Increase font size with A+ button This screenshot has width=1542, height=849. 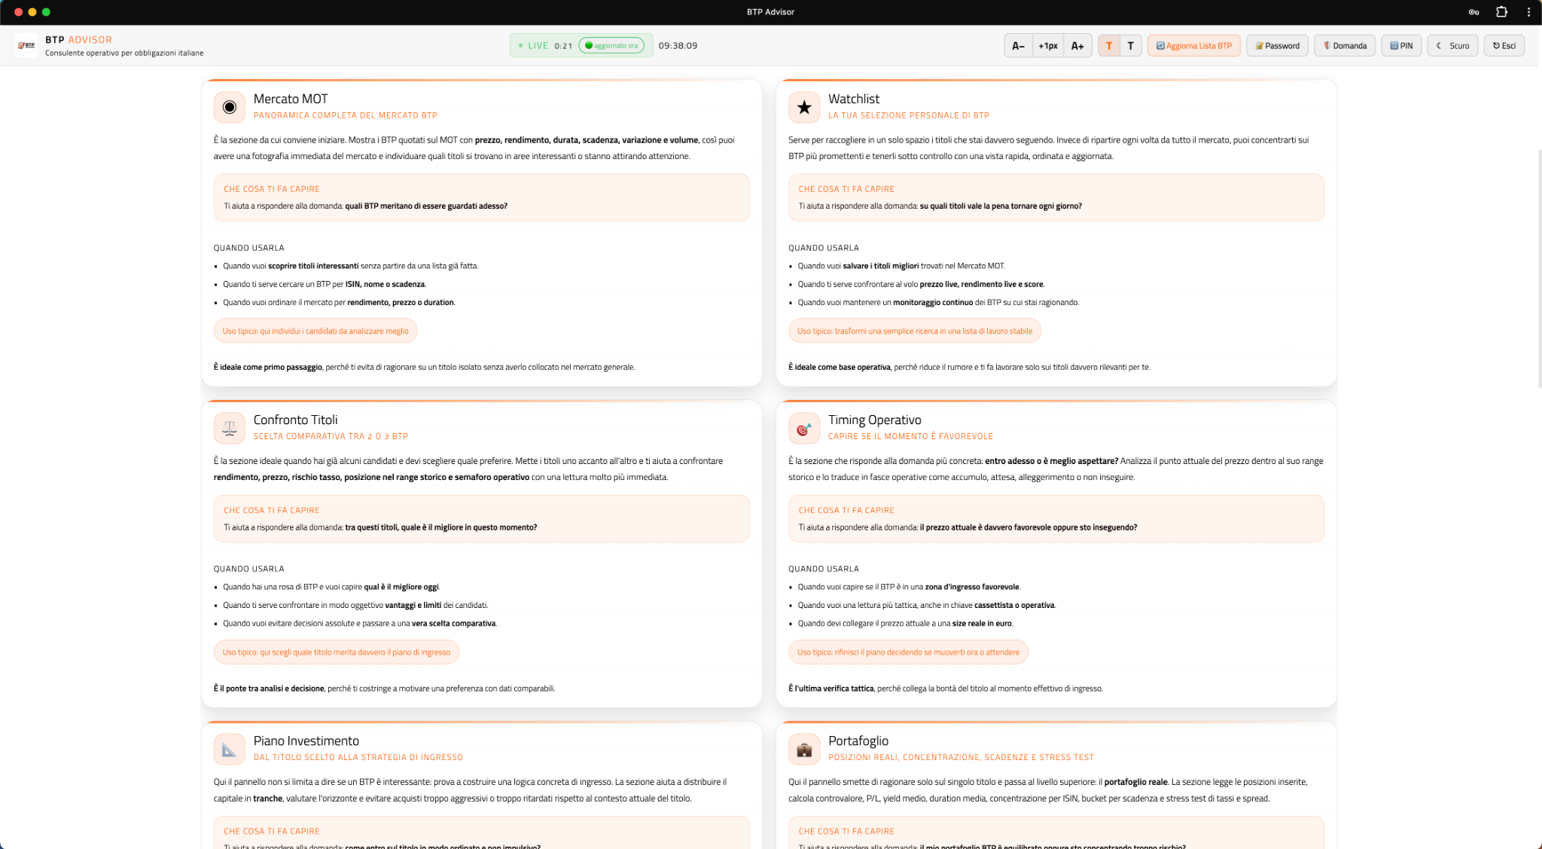pyautogui.click(x=1077, y=45)
